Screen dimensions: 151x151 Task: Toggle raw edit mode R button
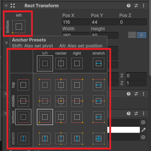pyautogui.click(x=142, y=35)
